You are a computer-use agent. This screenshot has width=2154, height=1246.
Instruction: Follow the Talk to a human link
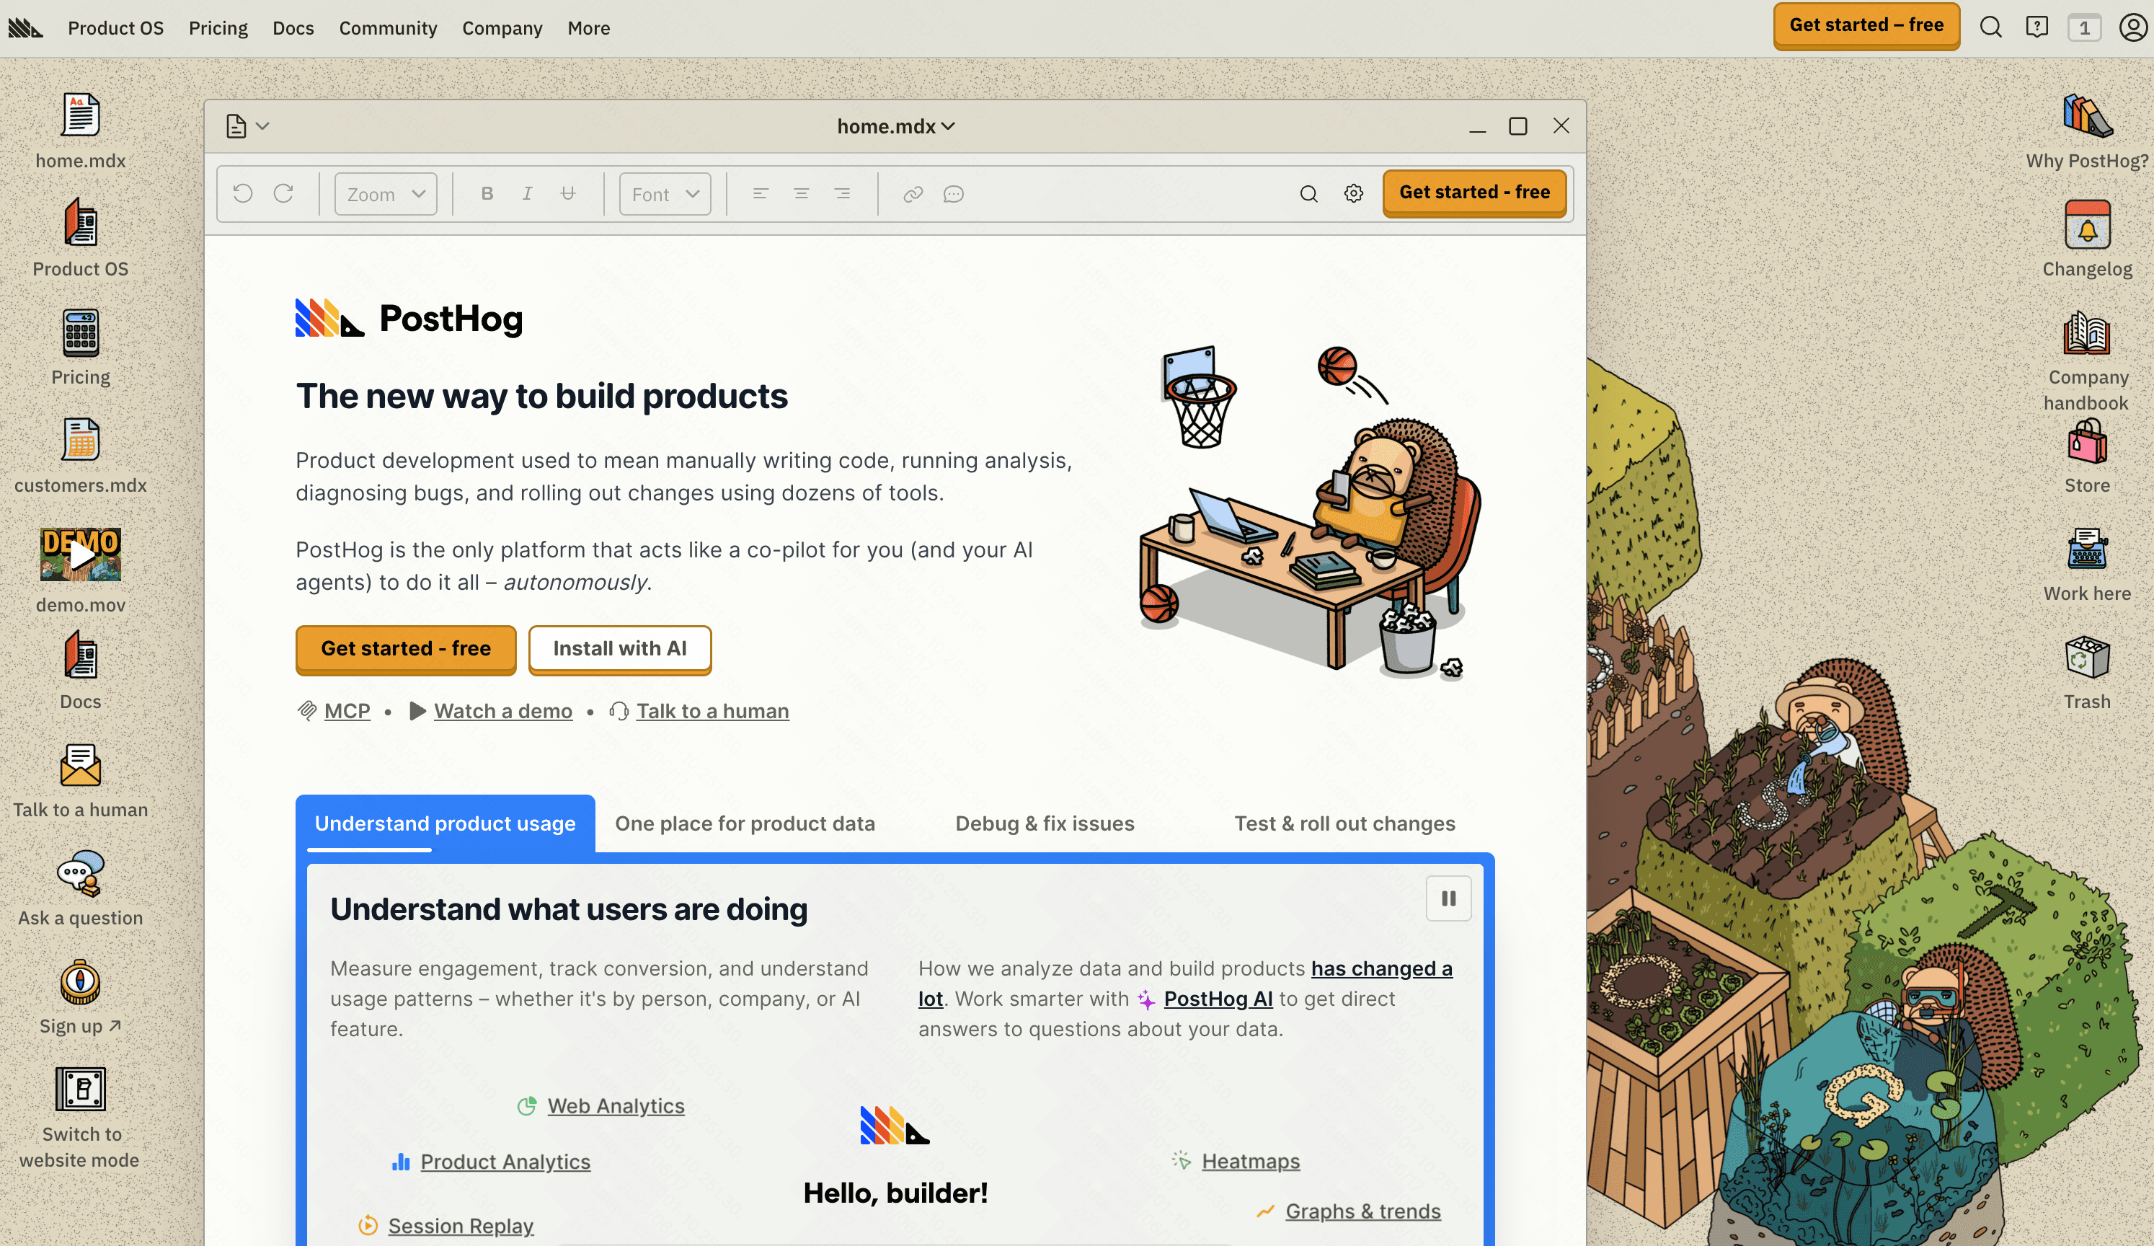click(x=713, y=711)
